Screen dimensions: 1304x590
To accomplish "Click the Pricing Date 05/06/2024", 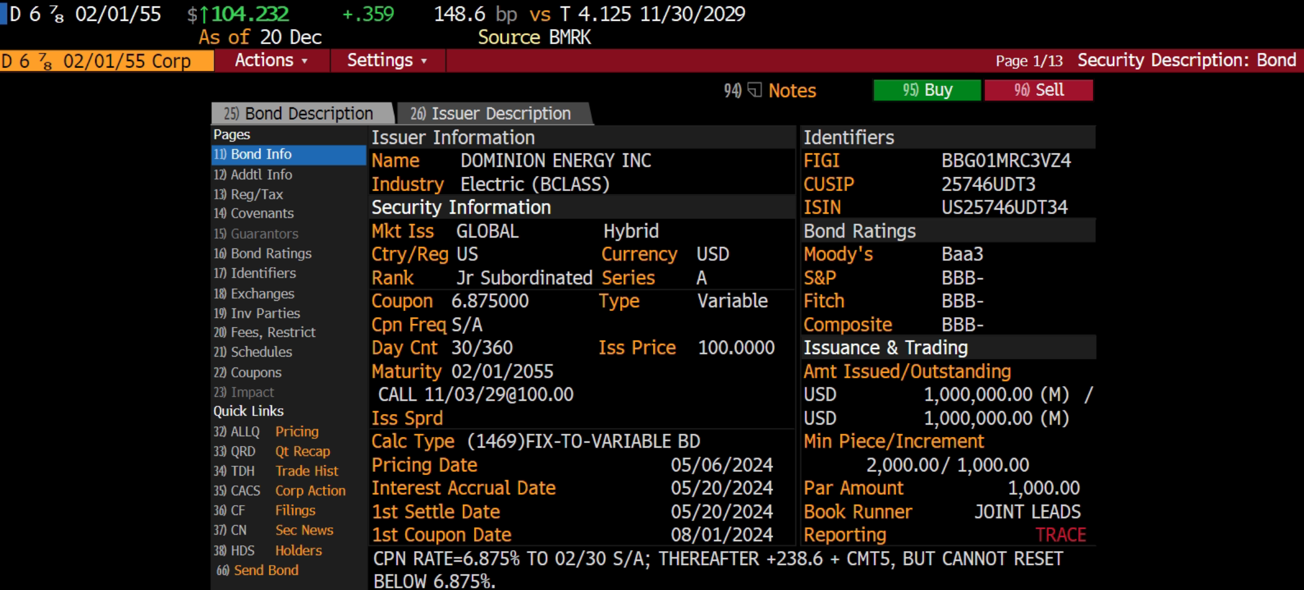I will (x=722, y=465).
